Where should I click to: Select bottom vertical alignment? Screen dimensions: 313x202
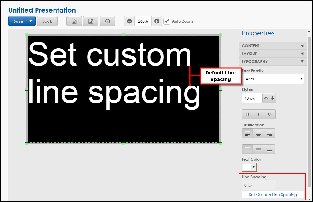pyautogui.click(x=269, y=149)
